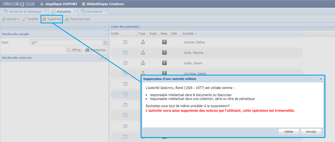Click person type icon for Gorki, Maxime
This screenshot has width=335, height=142.
click(143, 53)
